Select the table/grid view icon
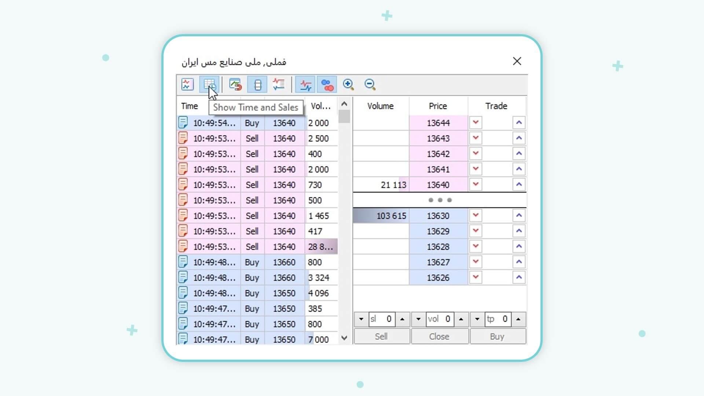This screenshot has width=704, height=396. click(209, 85)
